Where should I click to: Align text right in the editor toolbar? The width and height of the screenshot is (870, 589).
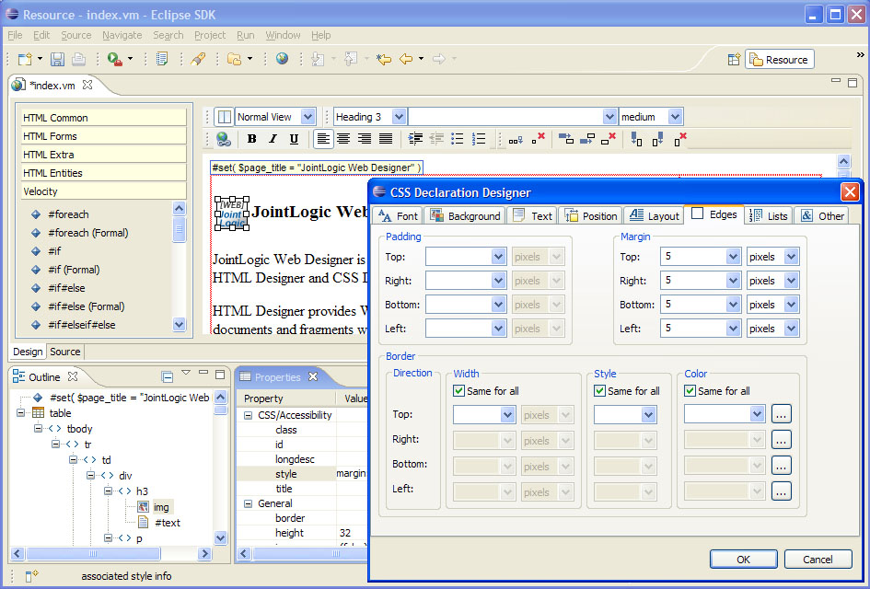coord(365,139)
